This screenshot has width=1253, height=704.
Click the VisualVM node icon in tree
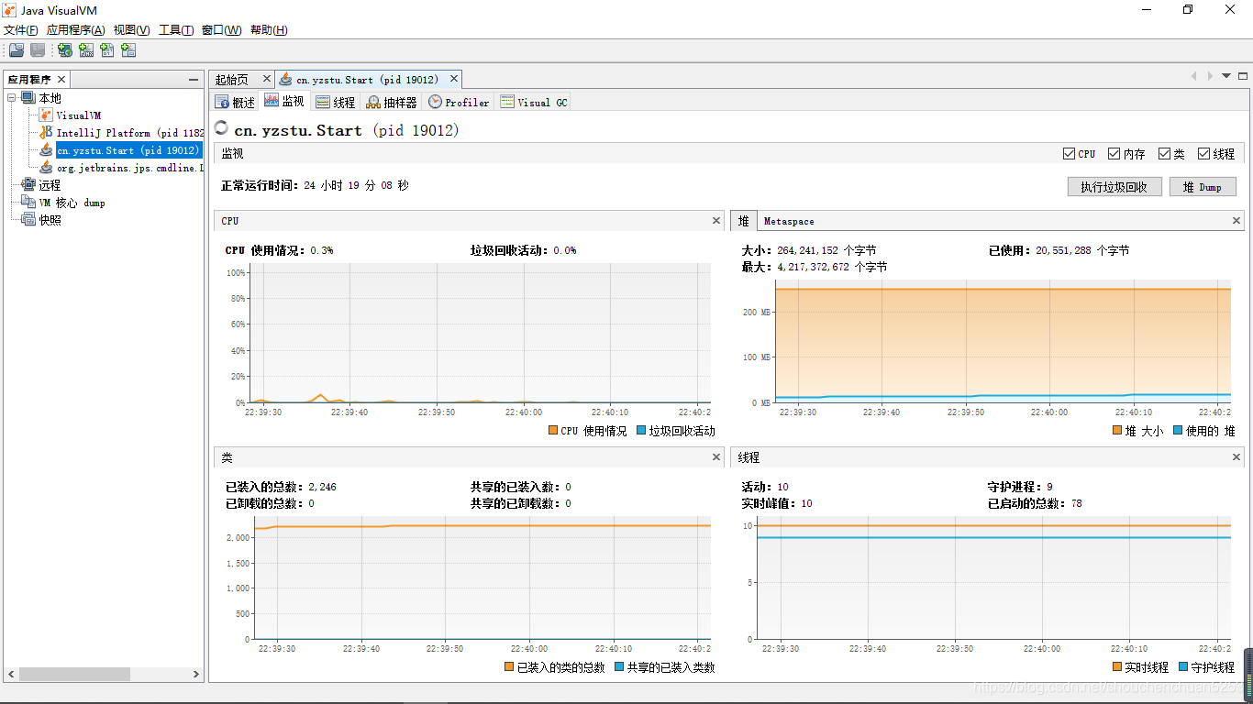46,115
